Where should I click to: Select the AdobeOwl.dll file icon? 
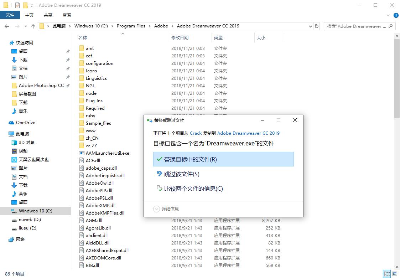click(82, 183)
